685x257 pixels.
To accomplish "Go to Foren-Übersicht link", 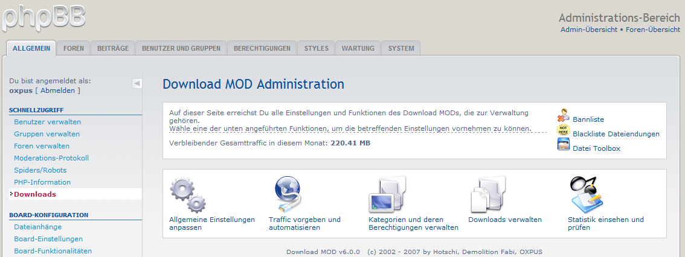I will tap(652, 30).
